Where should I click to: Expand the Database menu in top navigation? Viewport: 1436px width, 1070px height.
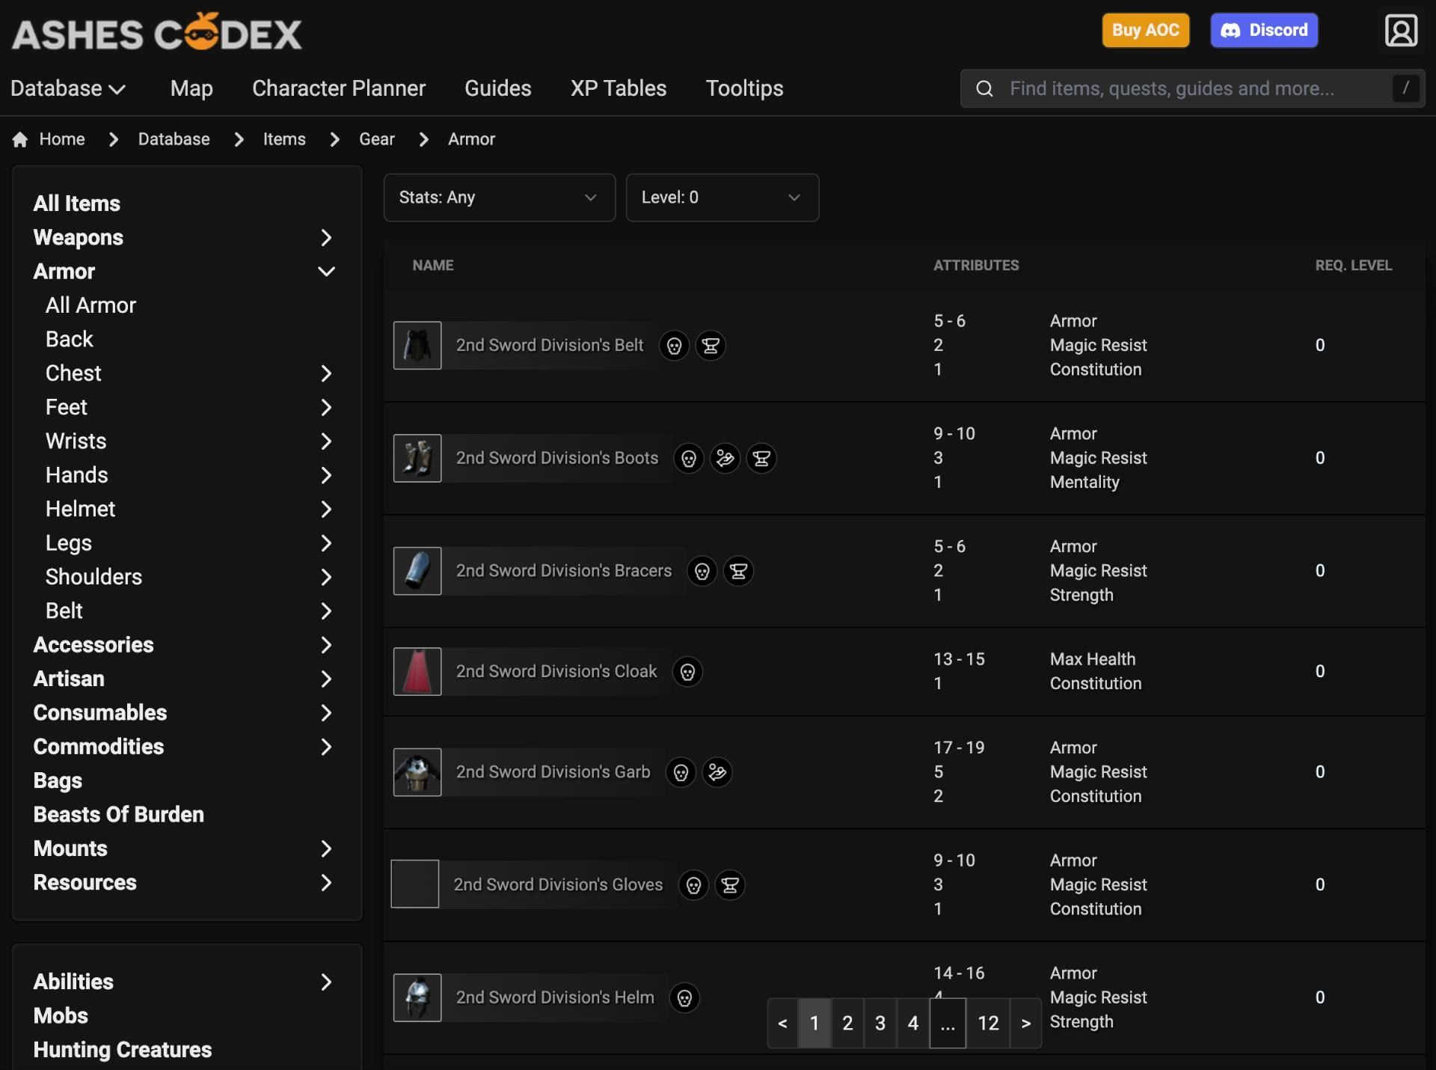click(x=67, y=88)
